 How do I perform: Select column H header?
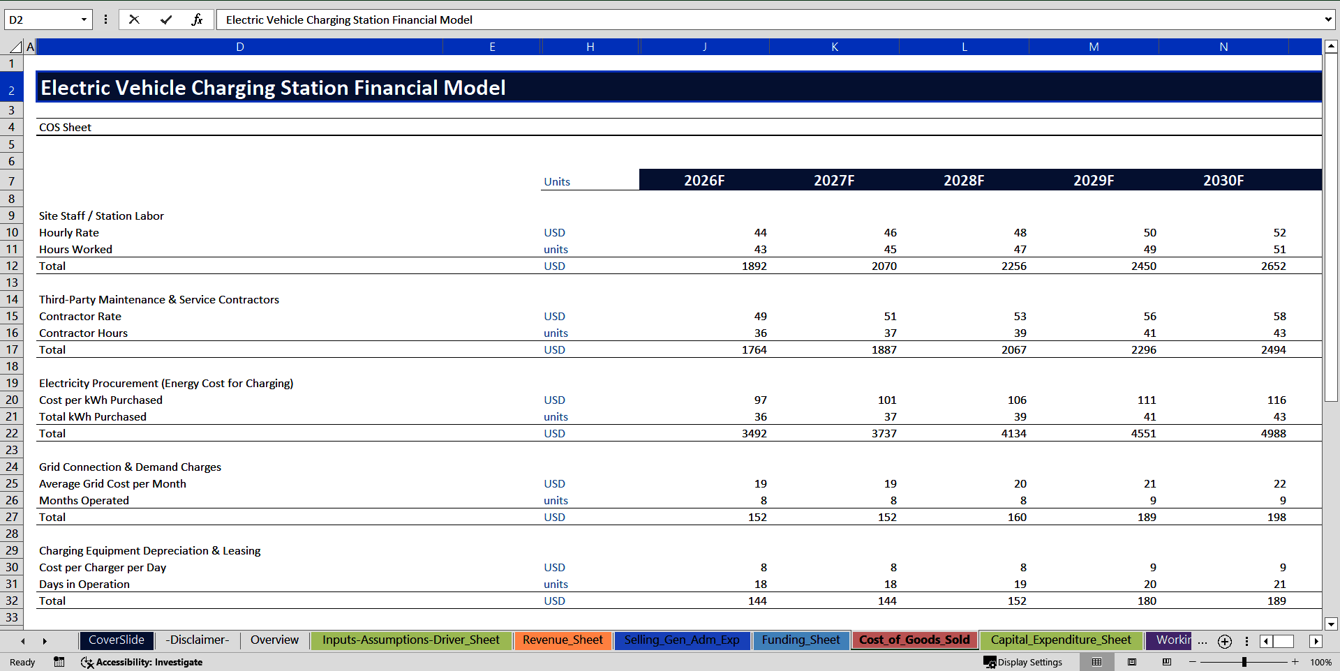(x=590, y=47)
